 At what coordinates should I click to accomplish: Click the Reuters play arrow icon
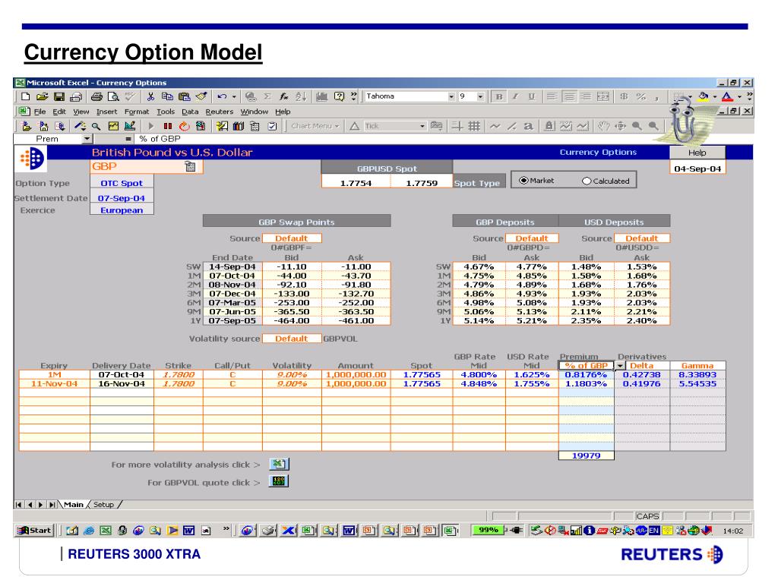pos(151,127)
